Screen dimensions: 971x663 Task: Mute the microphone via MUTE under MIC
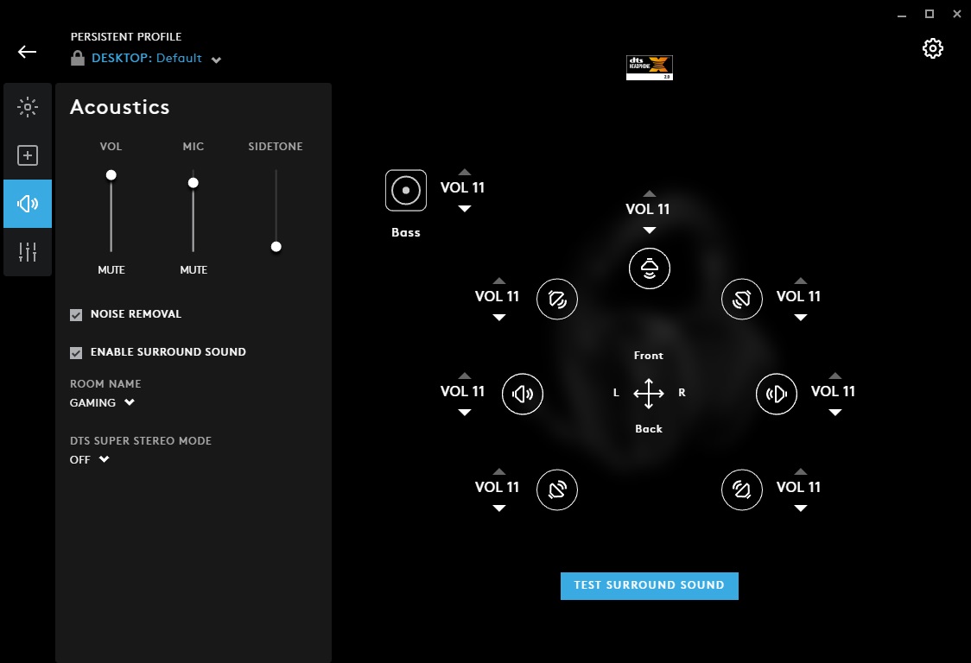click(194, 270)
